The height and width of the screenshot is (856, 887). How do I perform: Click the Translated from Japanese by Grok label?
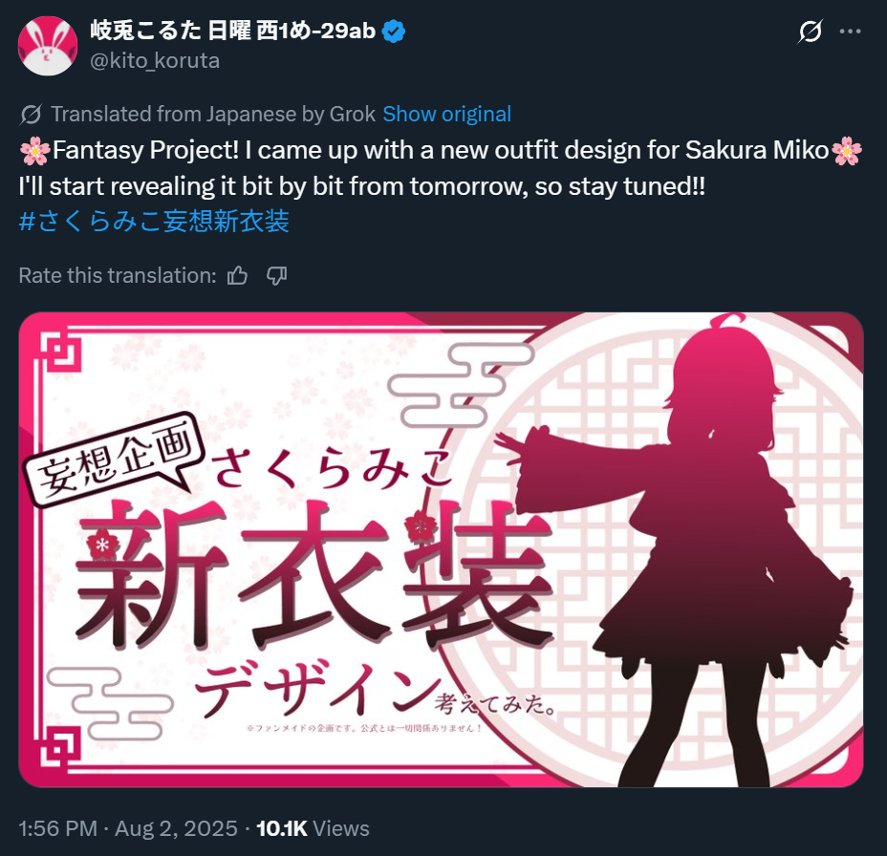(x=213, y=115)
